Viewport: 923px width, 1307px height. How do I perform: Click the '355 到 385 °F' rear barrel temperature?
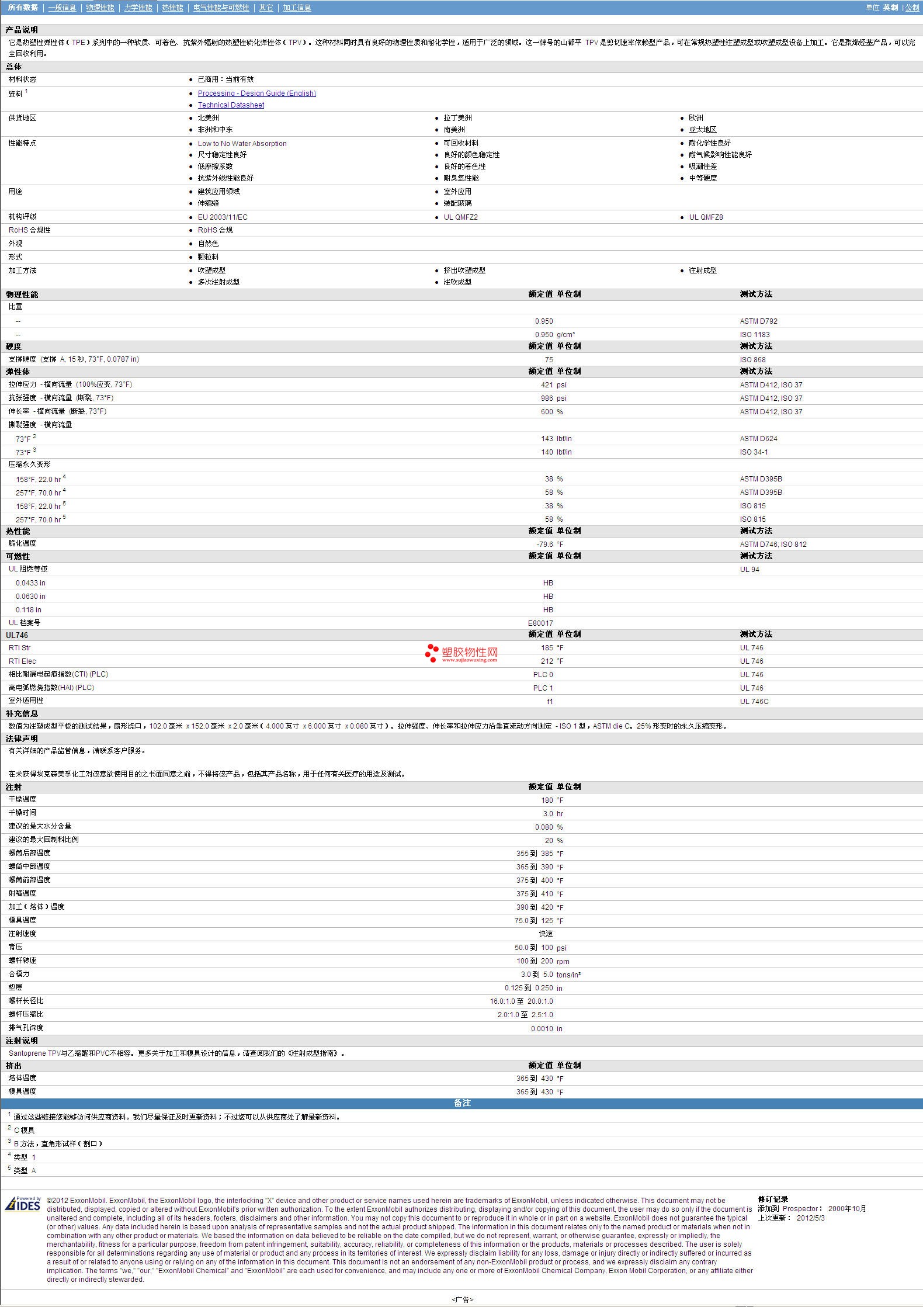pyautogui.click(x=540, y=854)
